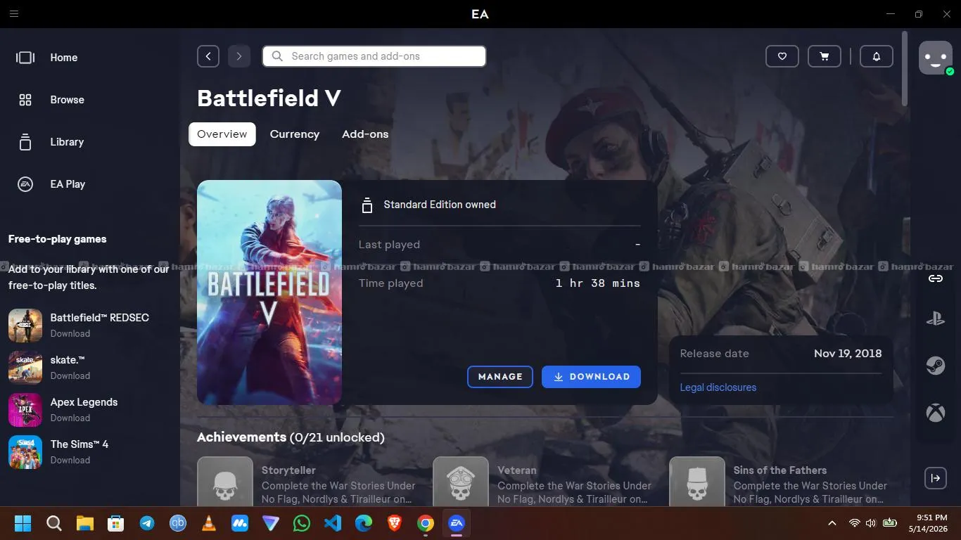The width and height of the screenshot is (961, 540).
Task: Focus the Search games and add-ons field
Action: (374, 56)
